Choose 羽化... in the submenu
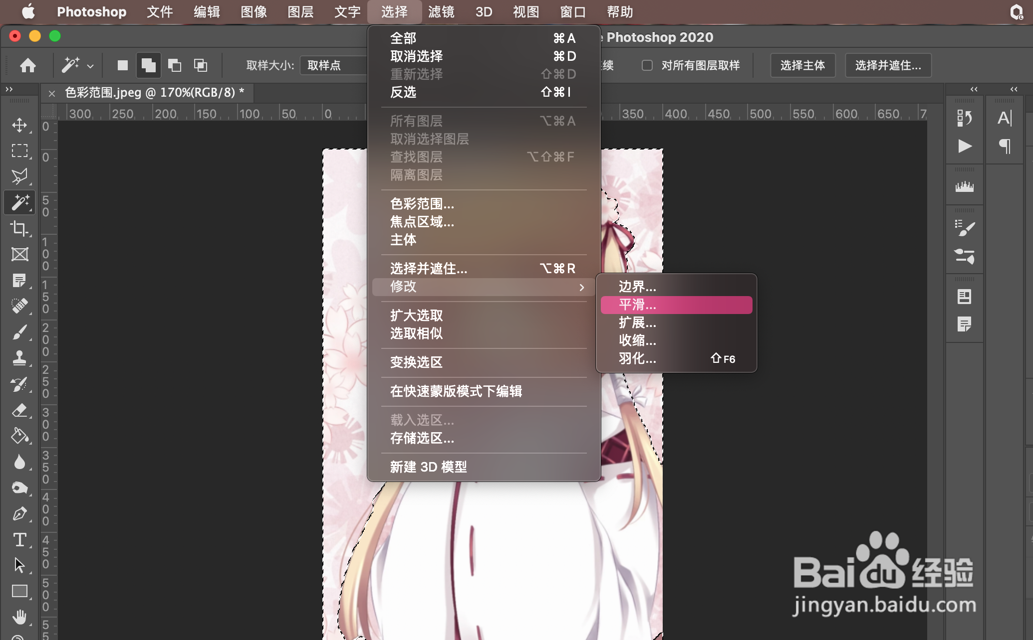This screenshot has width=1033, height=640. coord(676,358)
